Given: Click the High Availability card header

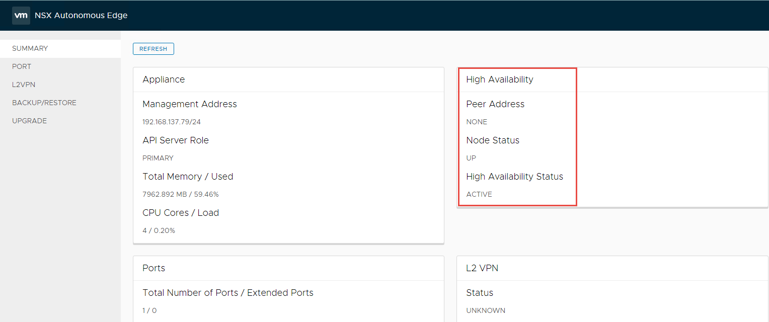Looking at the screenshot, I should 500,79.
